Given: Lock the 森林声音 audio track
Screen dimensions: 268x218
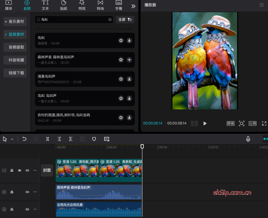Looking at the screenshot, I should pyautogui.click(x=12, y=192).
